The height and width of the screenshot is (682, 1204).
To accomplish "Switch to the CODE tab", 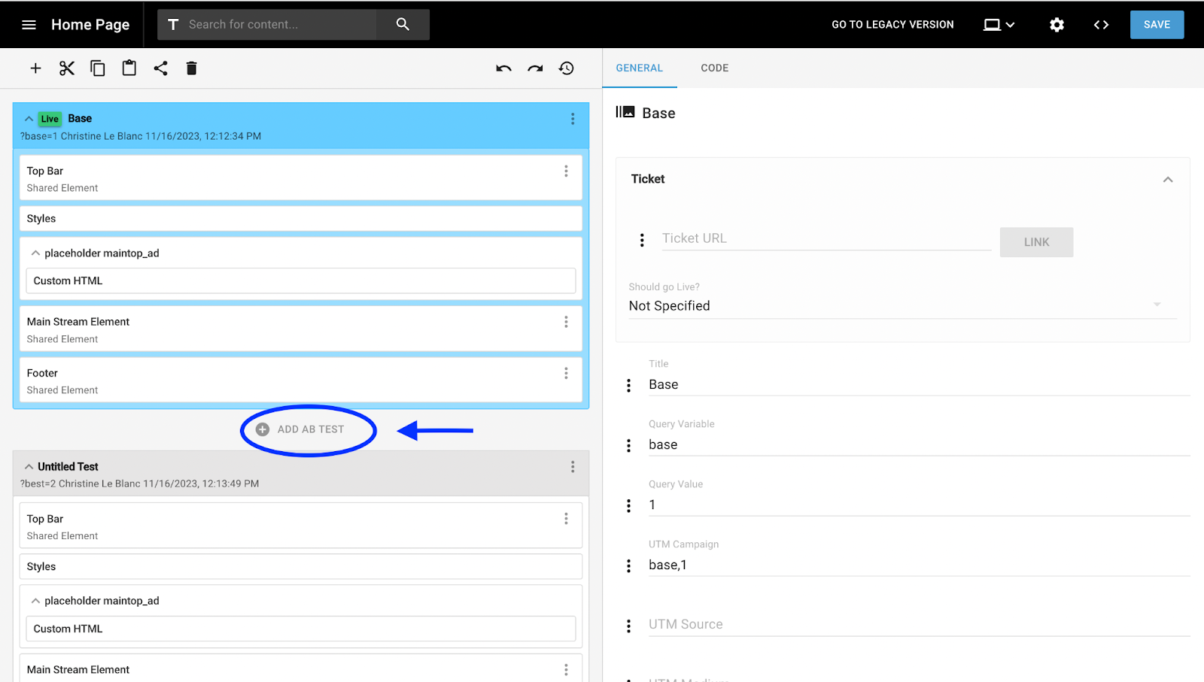I will 713,68.
